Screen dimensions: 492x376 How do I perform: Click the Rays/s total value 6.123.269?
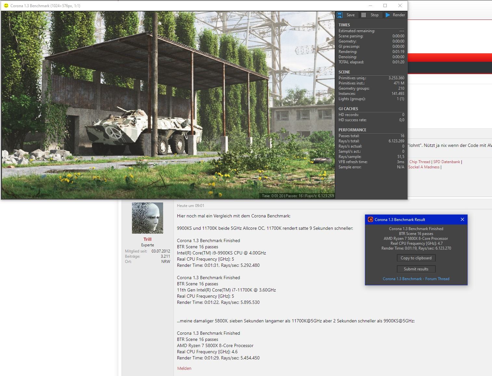tap(396, 141)
